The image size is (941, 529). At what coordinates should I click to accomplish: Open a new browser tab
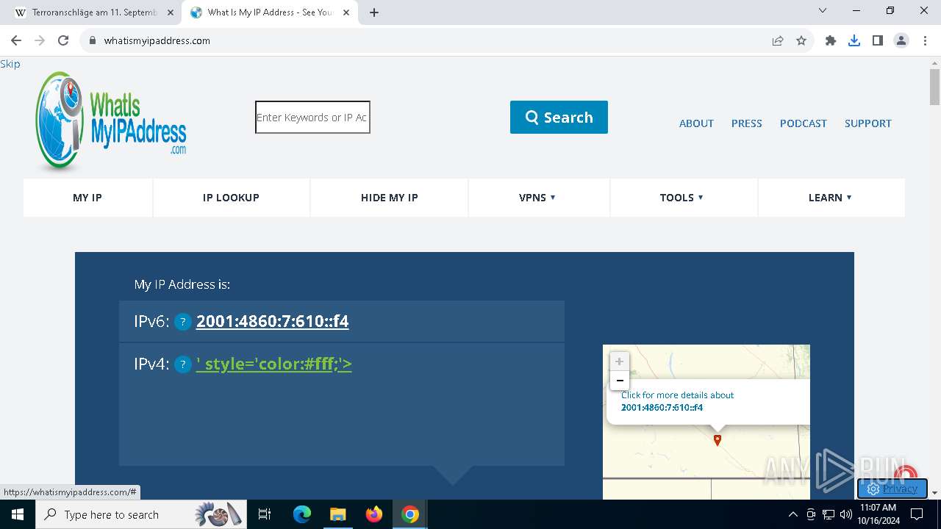[x=374, y=12]
